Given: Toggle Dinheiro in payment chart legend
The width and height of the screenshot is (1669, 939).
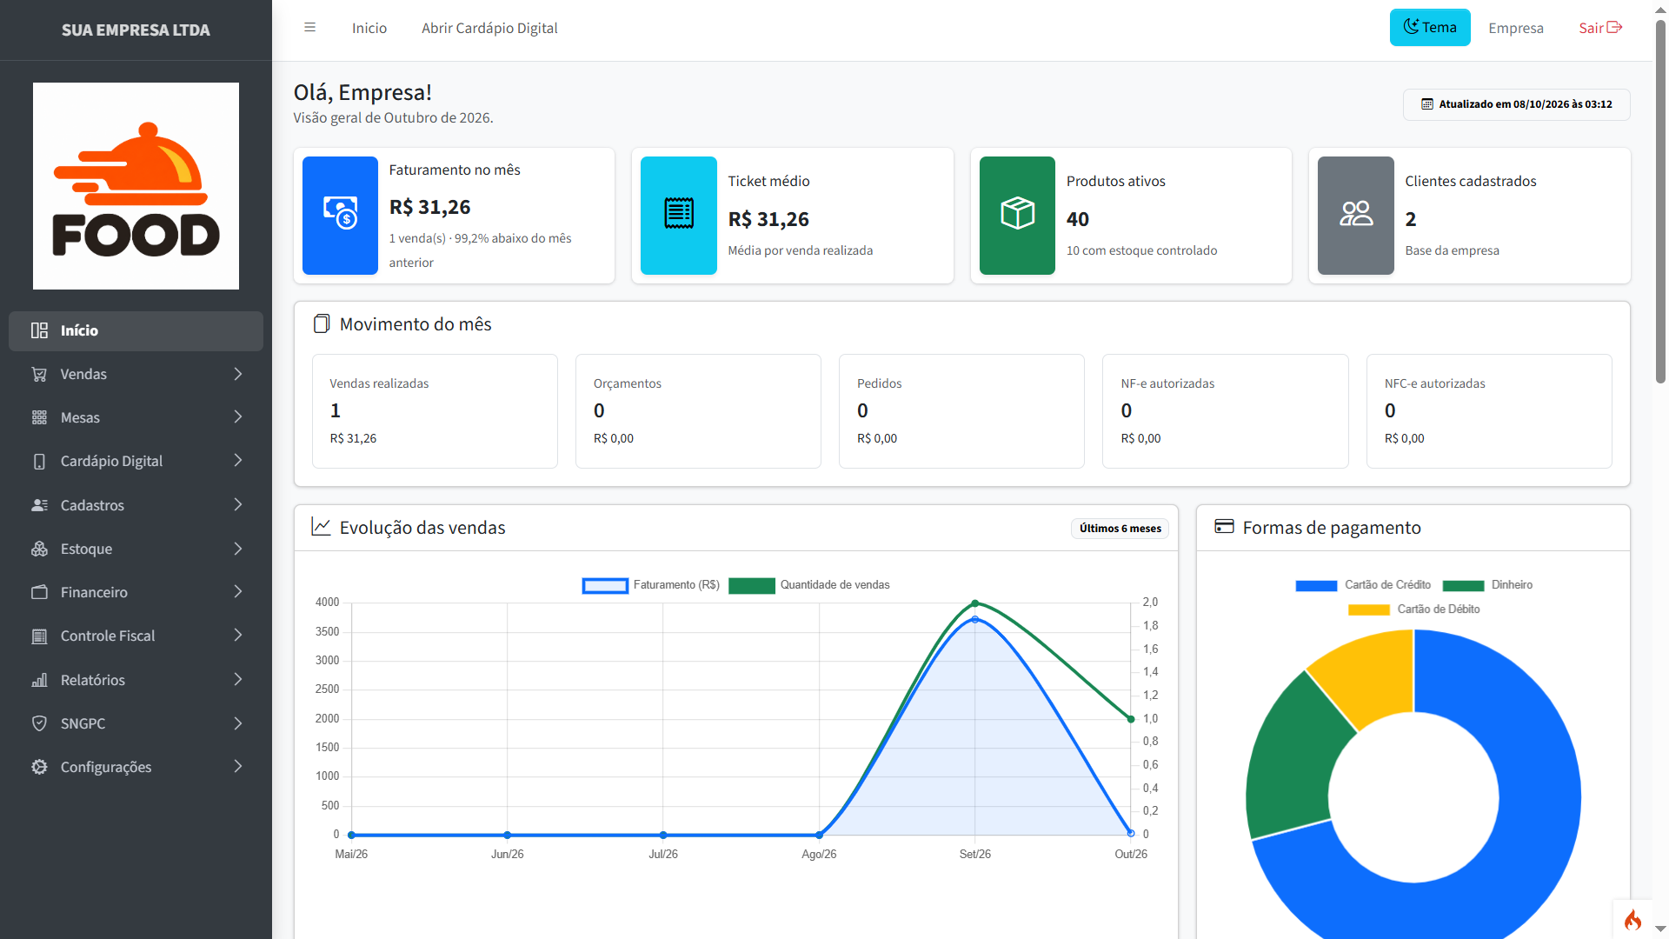Looking at the screenshot, I should click(1487, 585).
